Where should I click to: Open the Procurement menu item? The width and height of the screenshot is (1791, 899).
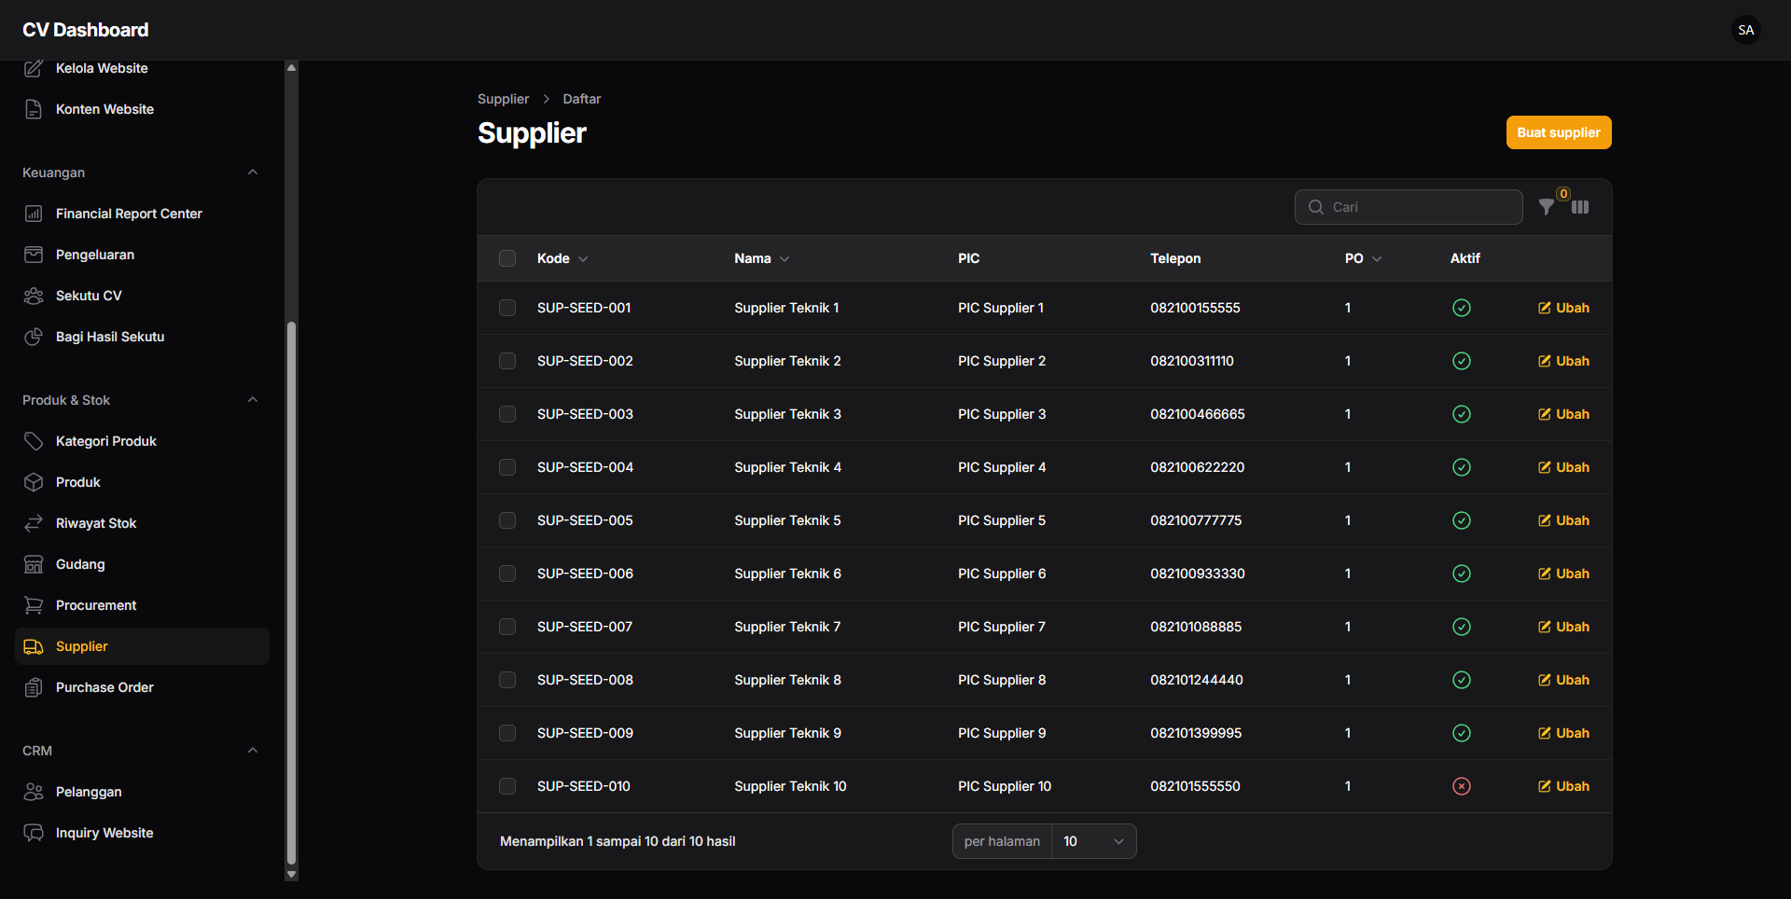point(142,605)
